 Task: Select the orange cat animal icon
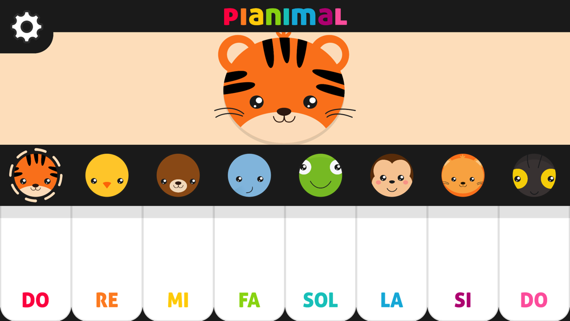coord(463,175)
